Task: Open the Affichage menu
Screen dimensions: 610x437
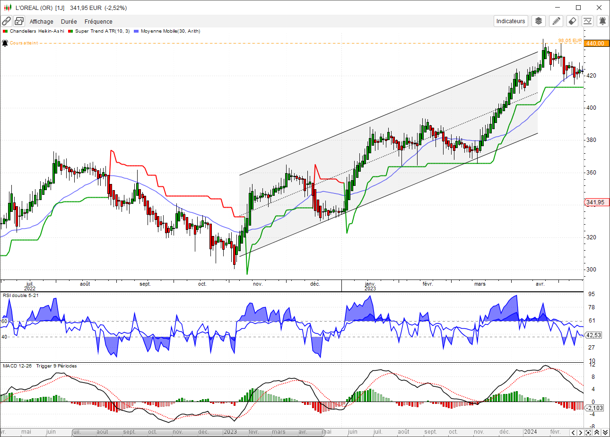Action: (42, 21)
